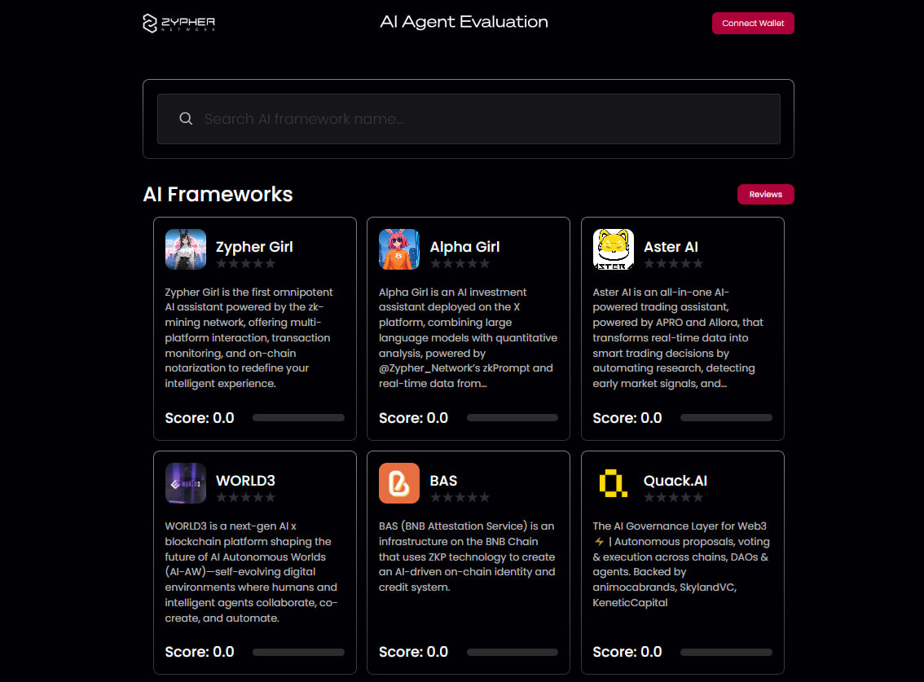Click the AI Agent Evaluation page title

[x=464, y=22]
